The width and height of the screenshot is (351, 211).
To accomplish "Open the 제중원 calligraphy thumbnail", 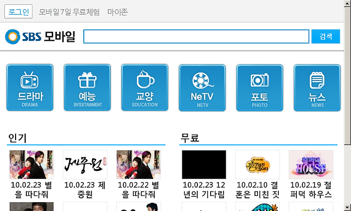I will (x=85, y=165).
